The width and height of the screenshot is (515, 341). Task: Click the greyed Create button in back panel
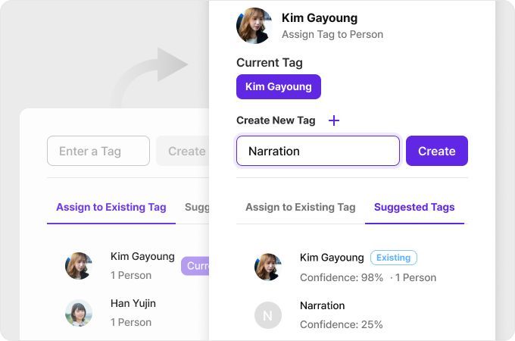pos(183,151)
